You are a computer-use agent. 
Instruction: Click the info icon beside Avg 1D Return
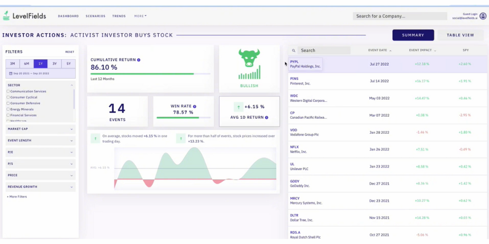(x=267, y=117)
